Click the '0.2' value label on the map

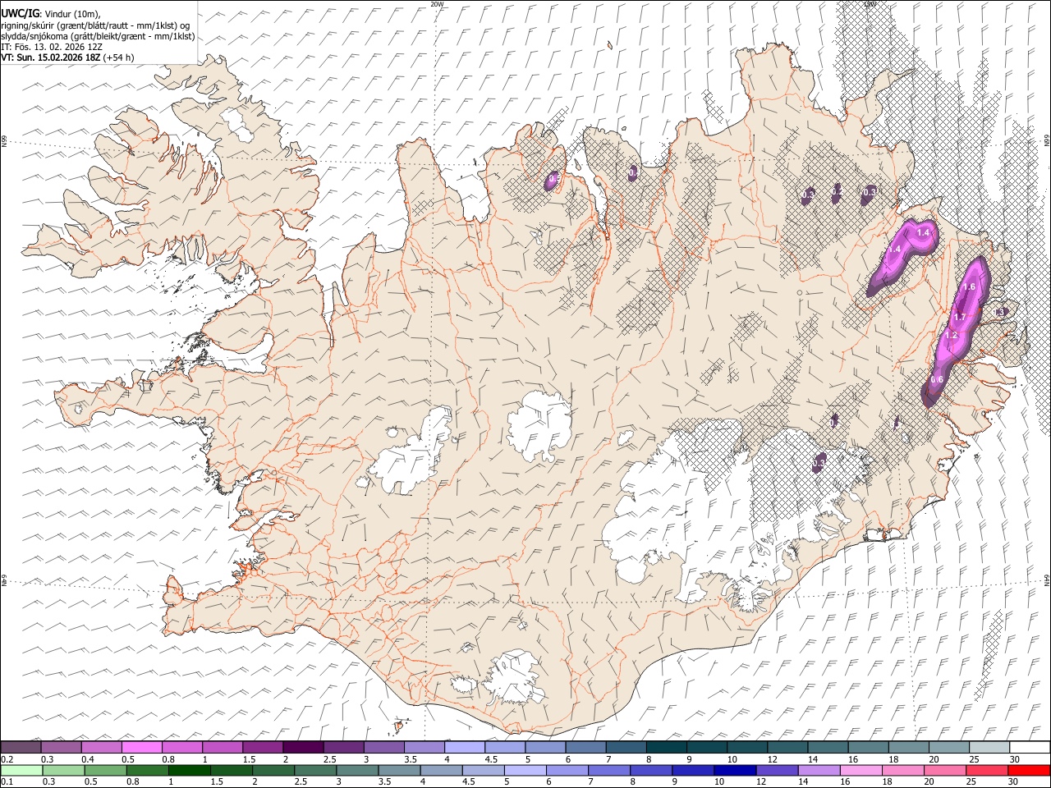point(837,192)
